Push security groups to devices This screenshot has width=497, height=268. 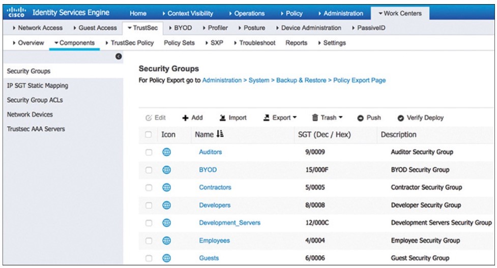pyautogui.click(x=369, y=118)
